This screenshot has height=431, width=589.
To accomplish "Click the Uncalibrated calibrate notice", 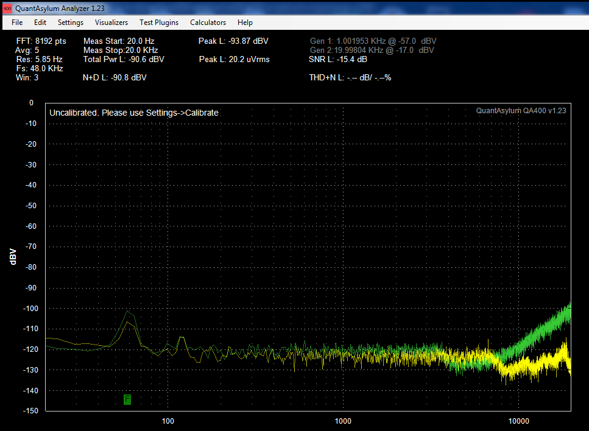I will click(x=134, y=113).
